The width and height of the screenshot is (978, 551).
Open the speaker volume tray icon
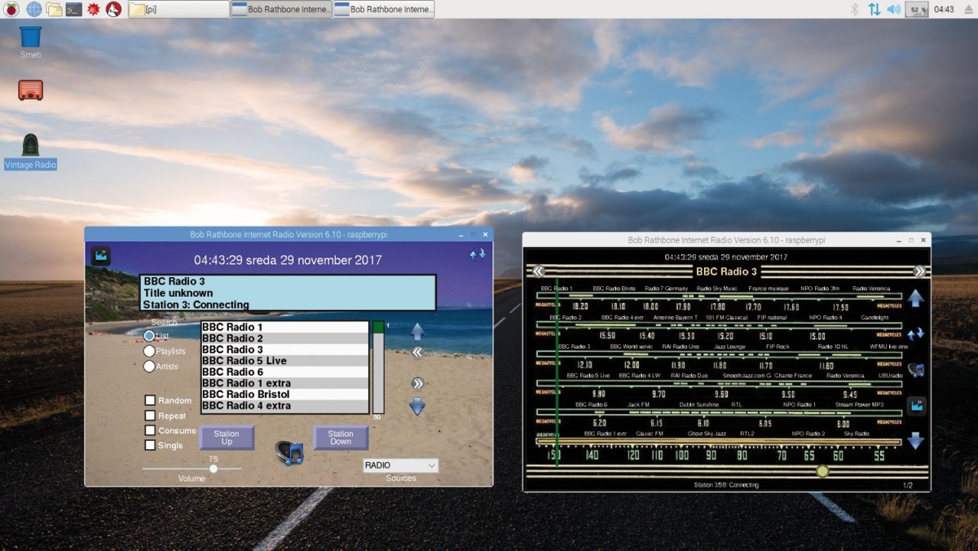tap(894, 9)
